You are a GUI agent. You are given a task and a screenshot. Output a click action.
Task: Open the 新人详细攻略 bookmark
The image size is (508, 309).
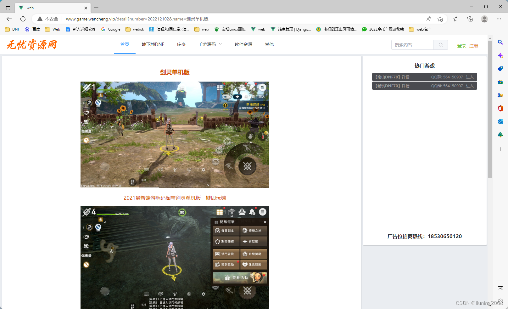point(81,29)
